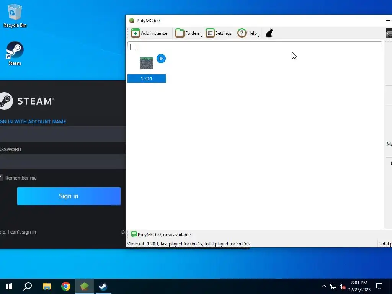Switch to Steam taskbar icon

(103, 286)
